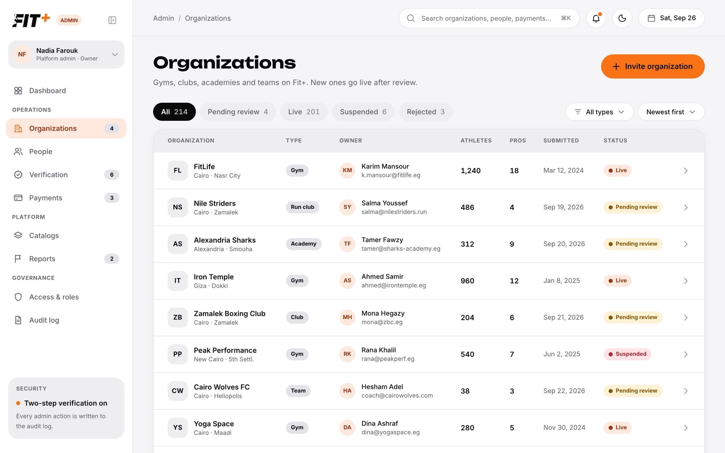The height and width of the screenshot is (453, 725).
Task: Switch to Pending review tab
Action: tap(238, 112)
